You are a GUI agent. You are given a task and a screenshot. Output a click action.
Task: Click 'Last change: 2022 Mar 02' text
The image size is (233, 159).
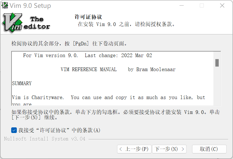118,55
